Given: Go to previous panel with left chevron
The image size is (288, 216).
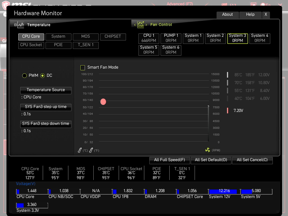Looking at the screenshot, I should 135,25.
